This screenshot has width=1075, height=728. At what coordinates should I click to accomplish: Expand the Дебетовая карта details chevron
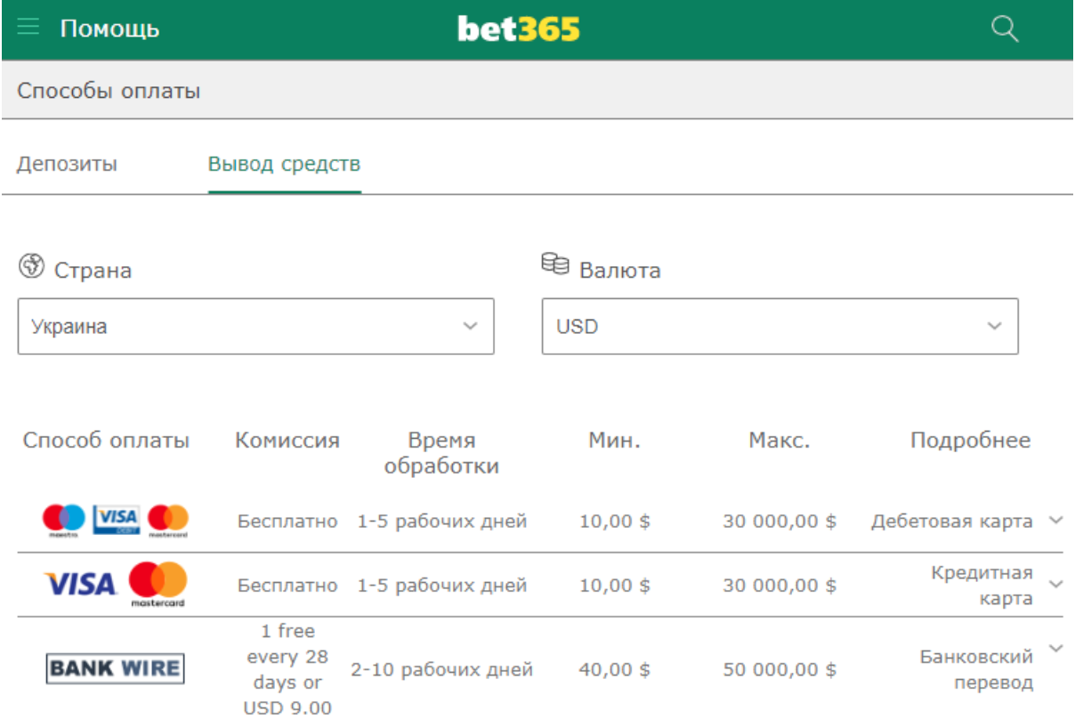[1056, 520]
